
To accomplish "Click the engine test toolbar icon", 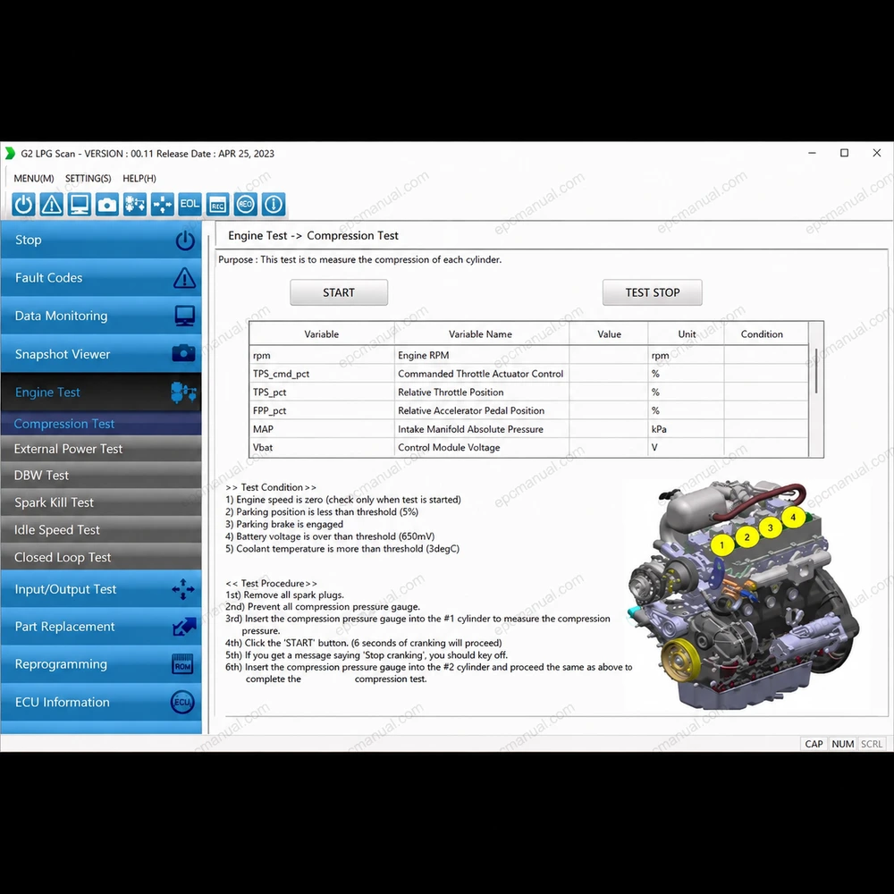I will 135,204.
